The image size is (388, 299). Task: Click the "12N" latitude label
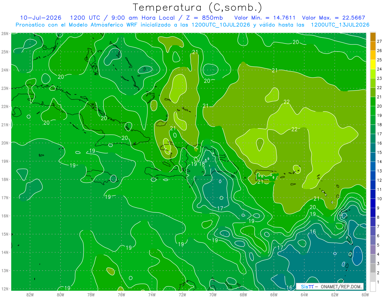[5, 289]
